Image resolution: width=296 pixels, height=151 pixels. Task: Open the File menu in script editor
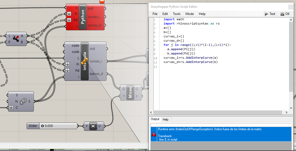[155, 14]
